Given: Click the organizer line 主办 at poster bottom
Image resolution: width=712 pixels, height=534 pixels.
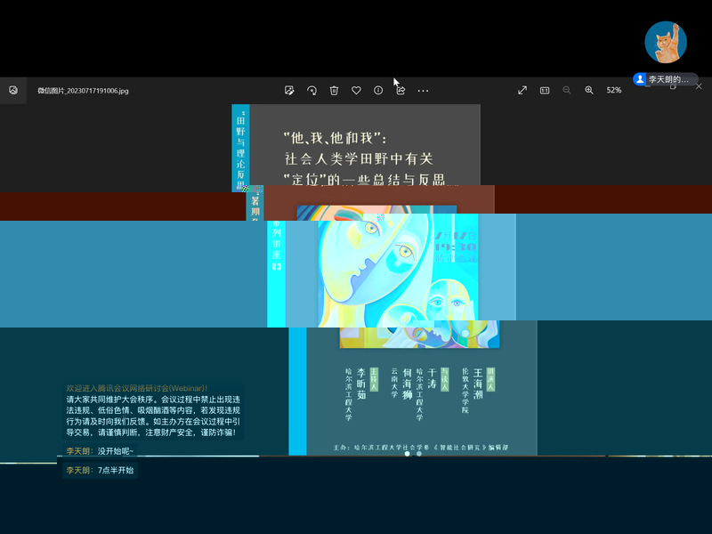Looking at the screenshot, I should [x=420, y=448].
